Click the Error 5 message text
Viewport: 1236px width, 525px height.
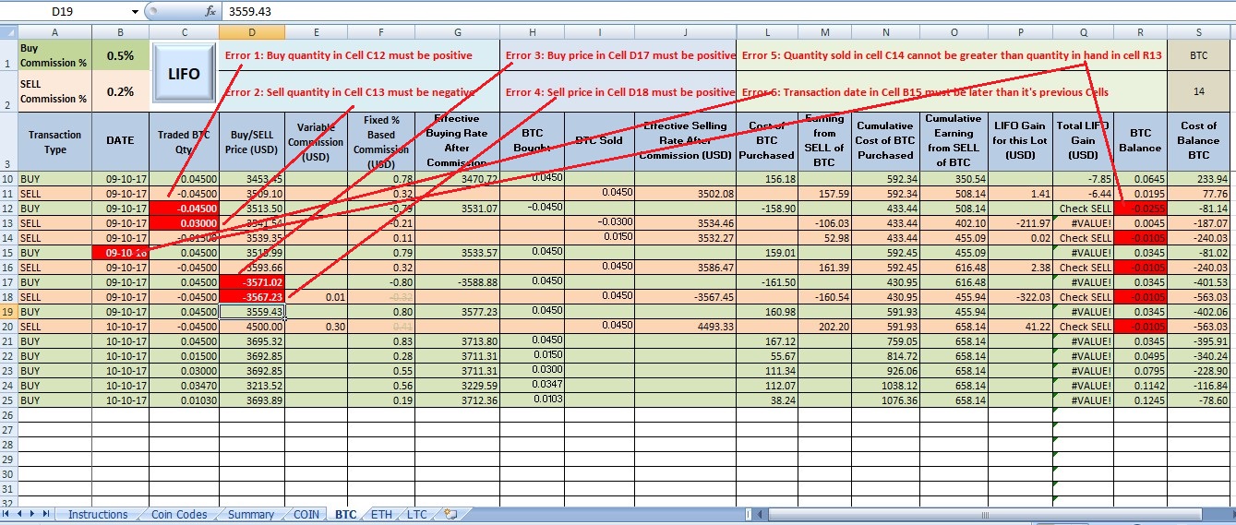[952, 55]
